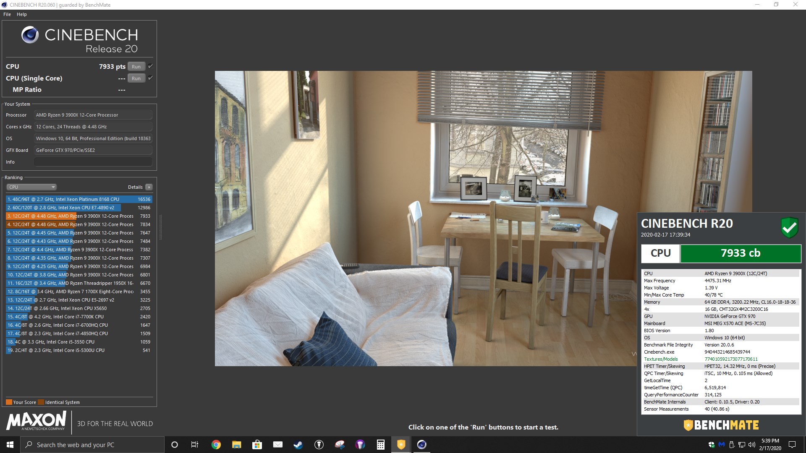Open the Calculator from taskbar
This screenshot has height=453, width=806.
coord(381,445)
